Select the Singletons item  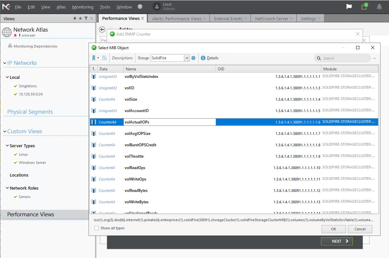point(28,86)
